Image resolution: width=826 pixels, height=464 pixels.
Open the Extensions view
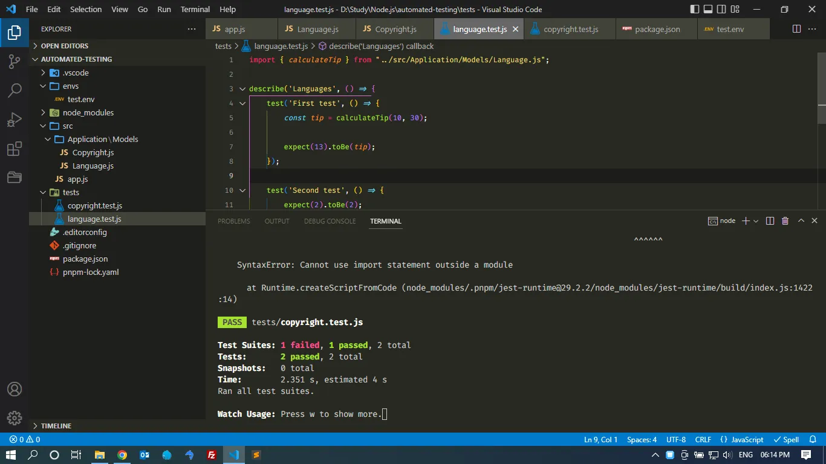pos(15,149)
